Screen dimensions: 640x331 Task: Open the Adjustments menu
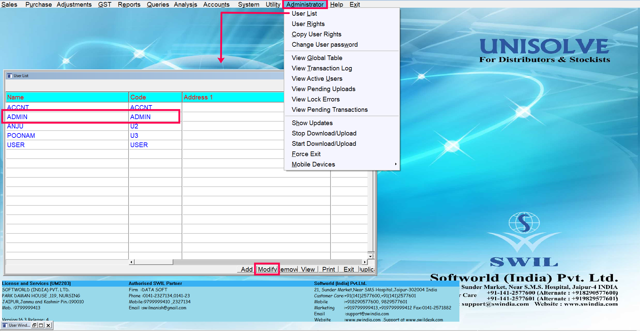coord(74,4)
